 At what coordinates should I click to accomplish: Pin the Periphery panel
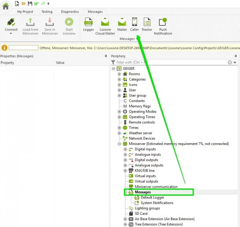tap(236, 56)
